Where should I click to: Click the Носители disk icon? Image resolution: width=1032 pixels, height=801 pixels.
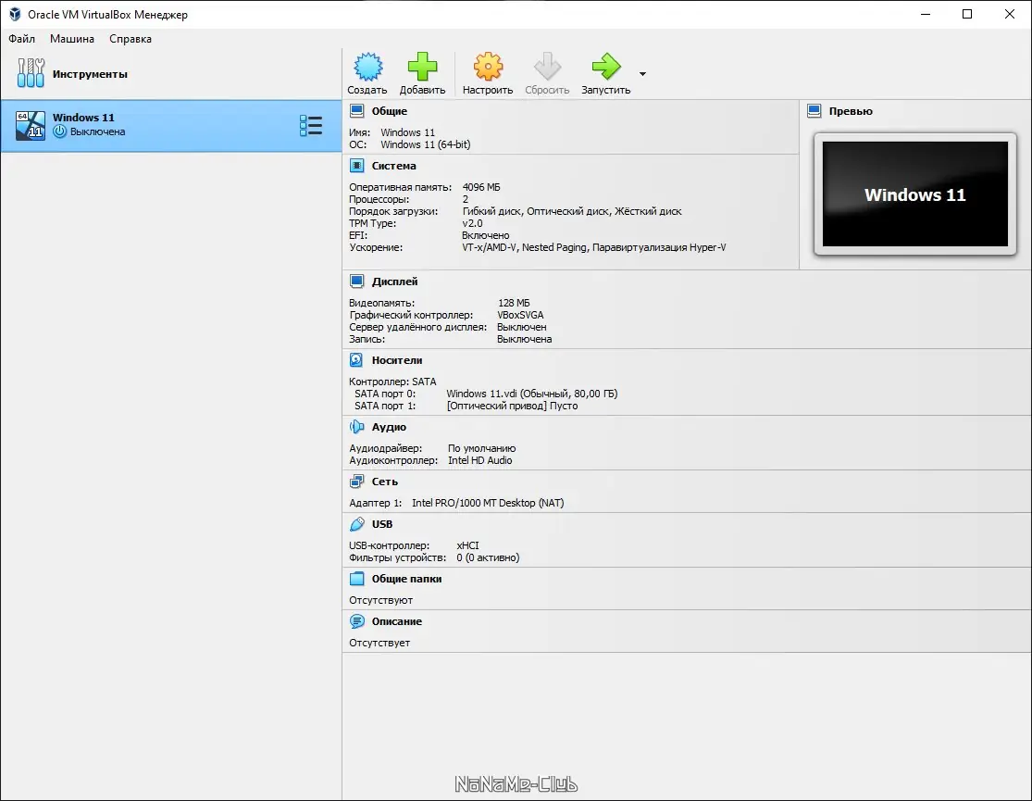[356, 360]
